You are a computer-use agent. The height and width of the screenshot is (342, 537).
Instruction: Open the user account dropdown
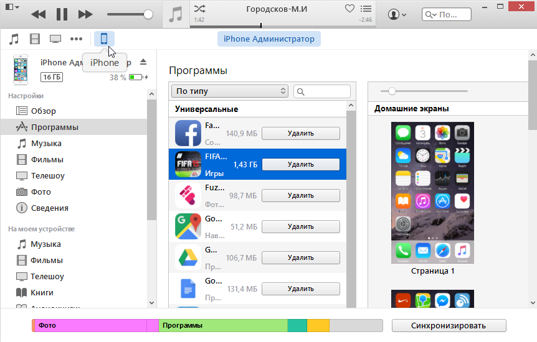pyautogui.click(x=397, y=14)
